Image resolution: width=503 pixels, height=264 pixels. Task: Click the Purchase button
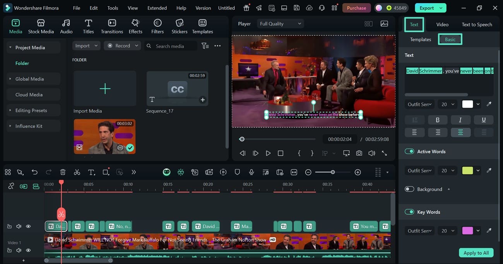tap(356, 8)
